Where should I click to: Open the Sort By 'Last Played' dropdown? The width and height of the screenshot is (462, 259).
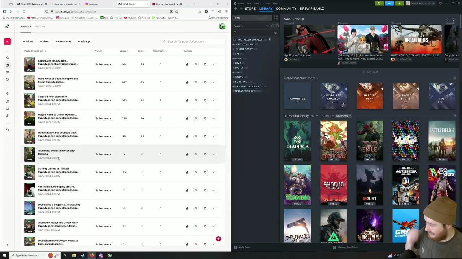pyautogui.click(x=343, y=116)
